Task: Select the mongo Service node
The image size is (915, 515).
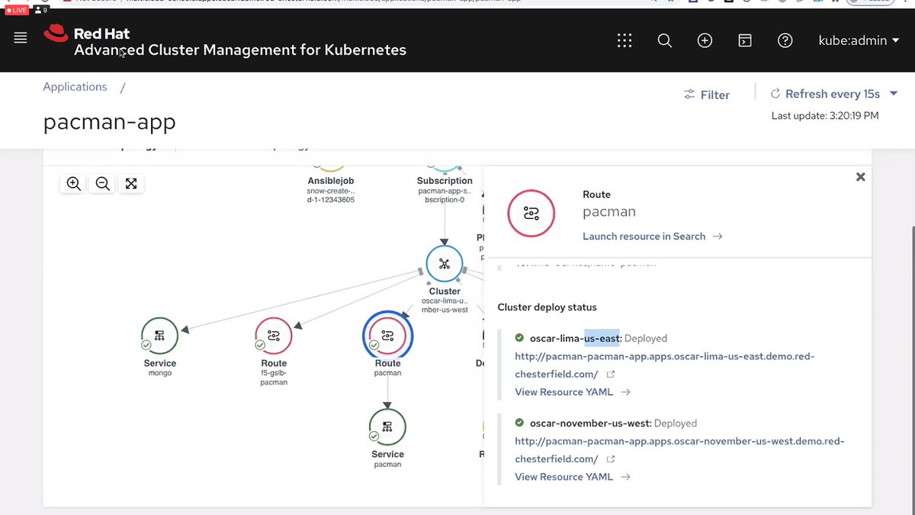Action: point(160,336)
